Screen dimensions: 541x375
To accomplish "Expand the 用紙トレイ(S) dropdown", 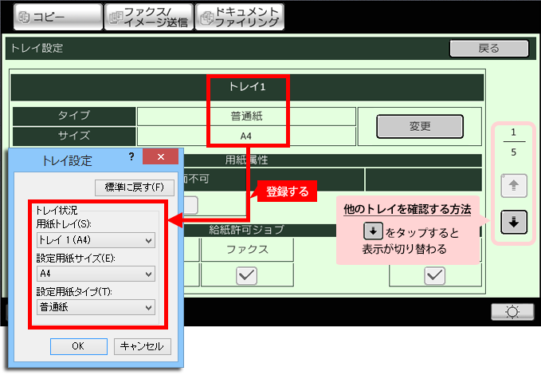I will tap(96, 240).
